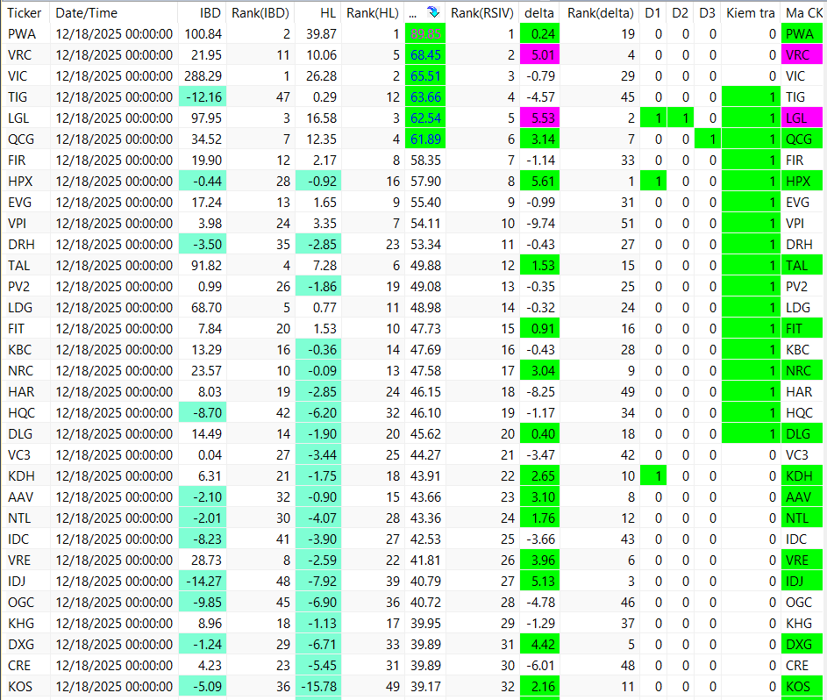This screenshot has height=700, width=827.
Task: Sort by the IBD column header
Action: coord(210,12)
